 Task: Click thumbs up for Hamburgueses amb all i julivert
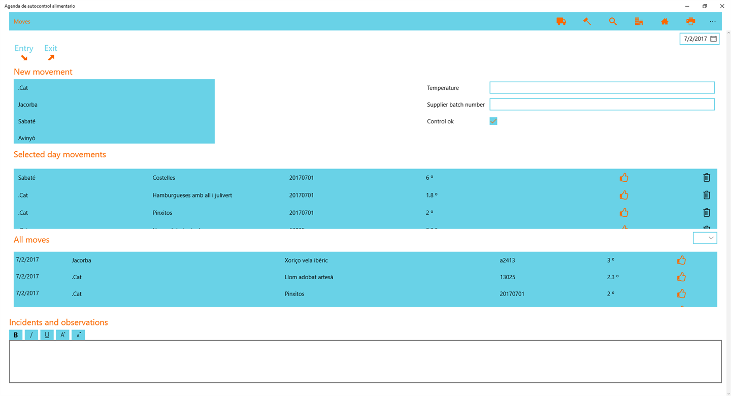coord(624,195)
